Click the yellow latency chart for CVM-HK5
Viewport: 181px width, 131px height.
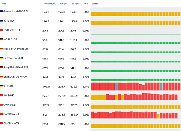tap(136, 105)
